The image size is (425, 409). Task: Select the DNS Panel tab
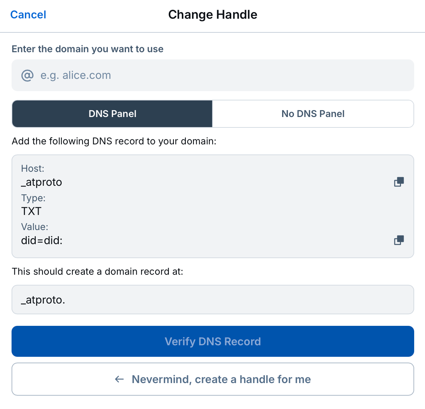(112, 113)
